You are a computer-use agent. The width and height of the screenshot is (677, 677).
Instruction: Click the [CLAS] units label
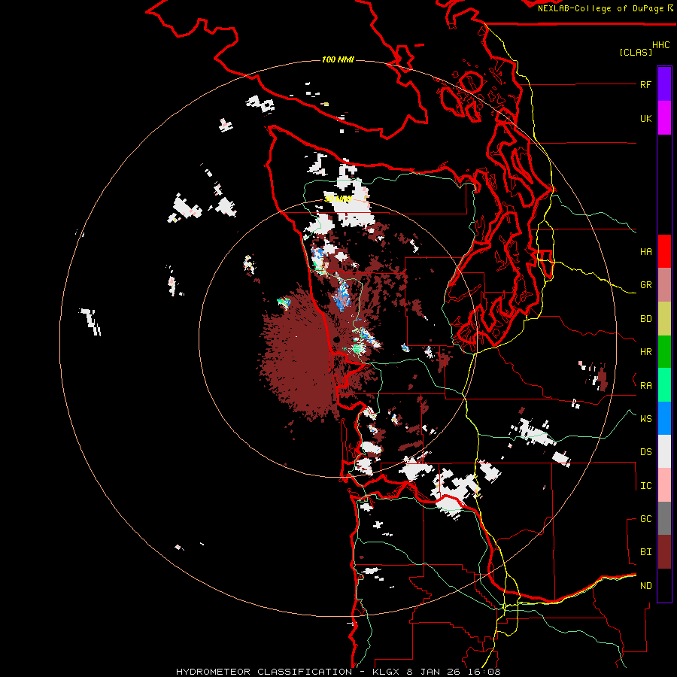pyautogui.click(x=636, y=52)
